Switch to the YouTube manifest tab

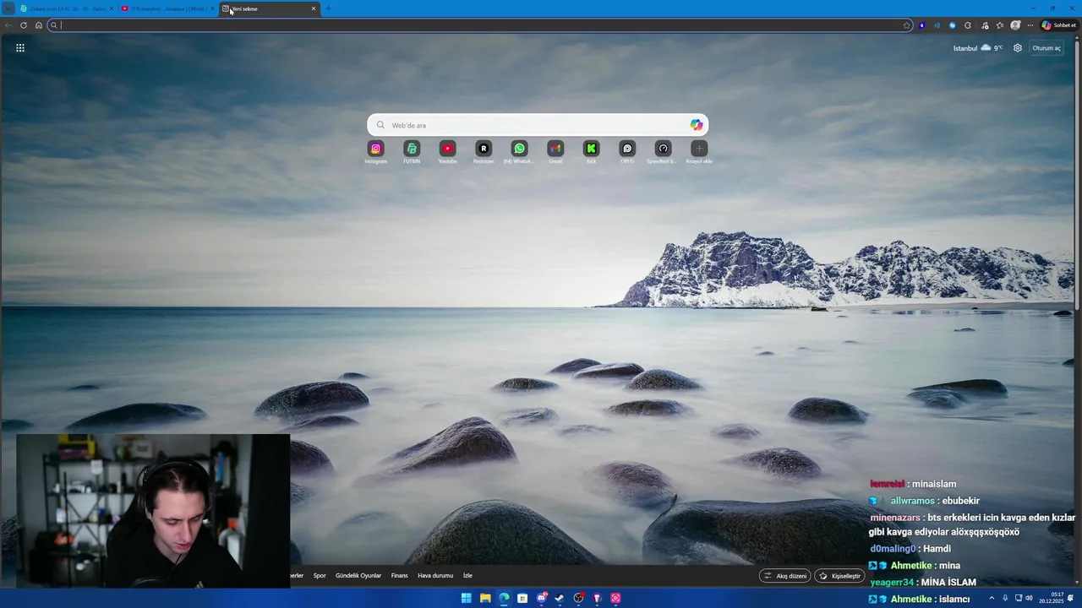(x=167, y=8)
